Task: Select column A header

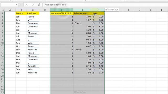Action: point(10,10)
